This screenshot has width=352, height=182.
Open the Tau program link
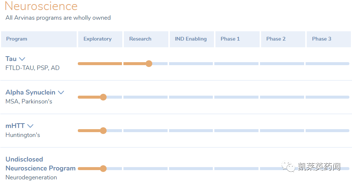click(x=11, y=59)
